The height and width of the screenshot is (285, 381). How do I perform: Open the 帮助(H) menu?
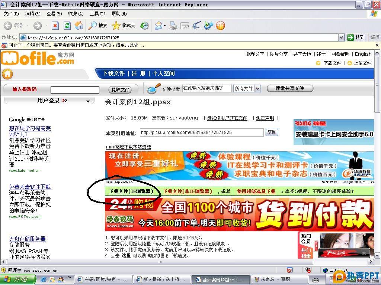point(119,14)
